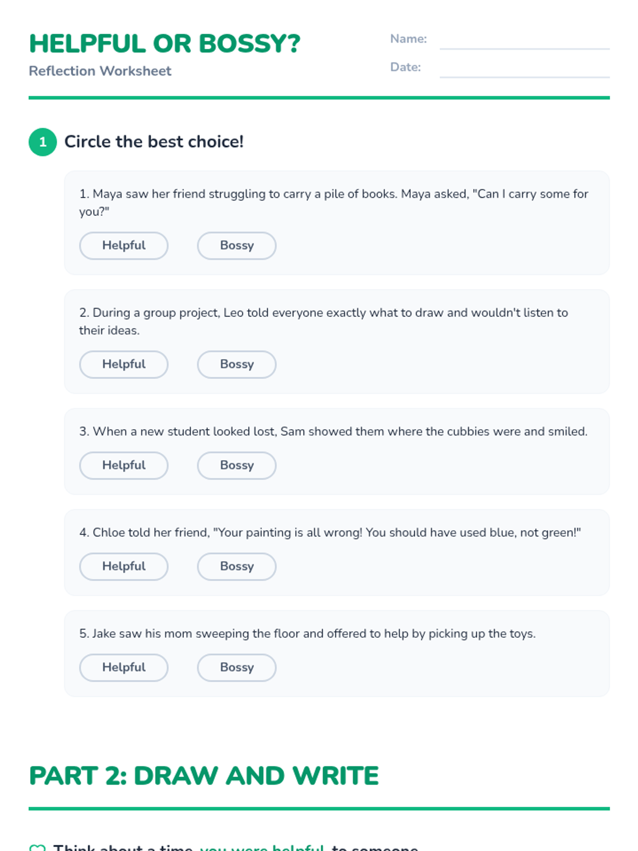Select Bossy for Sam's new student question
This screenshot has height=851, width=638.
237,465
